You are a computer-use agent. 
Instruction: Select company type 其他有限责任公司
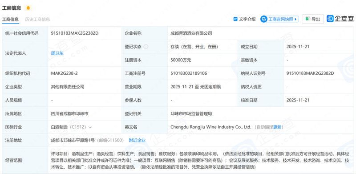click(x=68, y=87)
